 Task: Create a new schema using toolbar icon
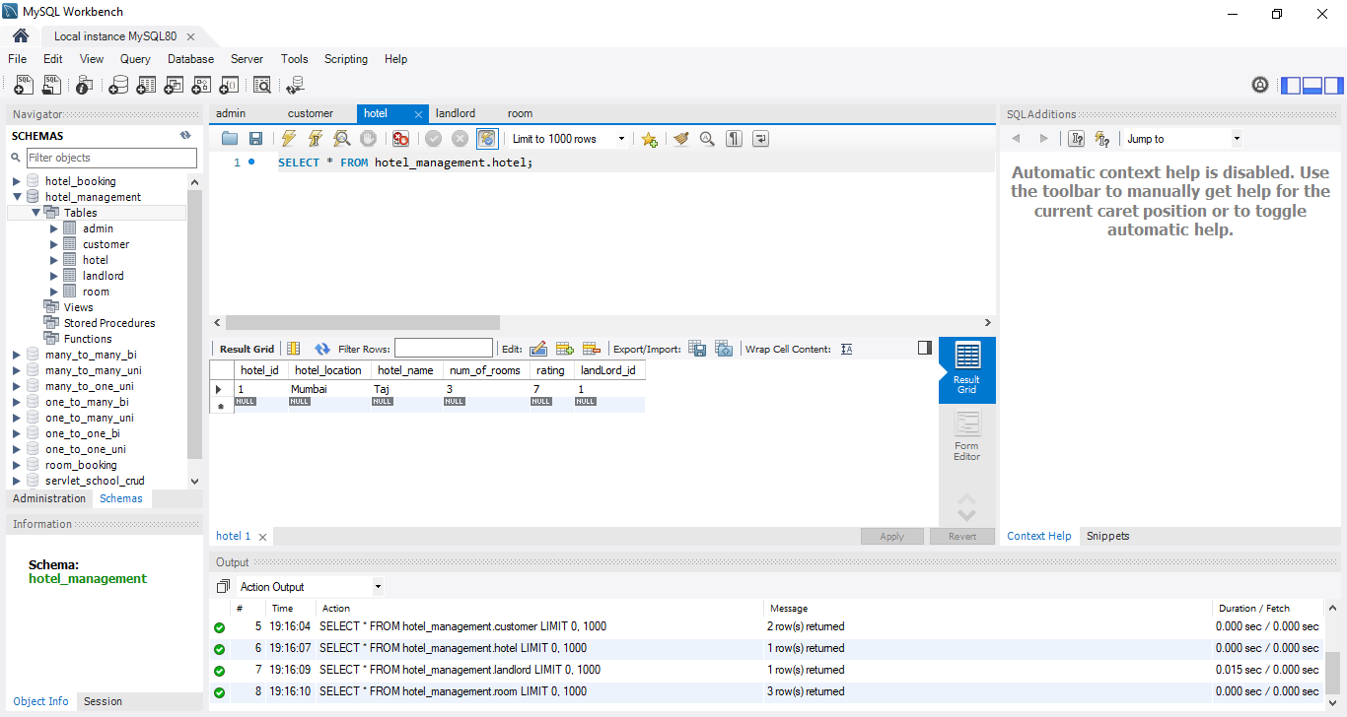pyautogui.click(x=118, y=86)
